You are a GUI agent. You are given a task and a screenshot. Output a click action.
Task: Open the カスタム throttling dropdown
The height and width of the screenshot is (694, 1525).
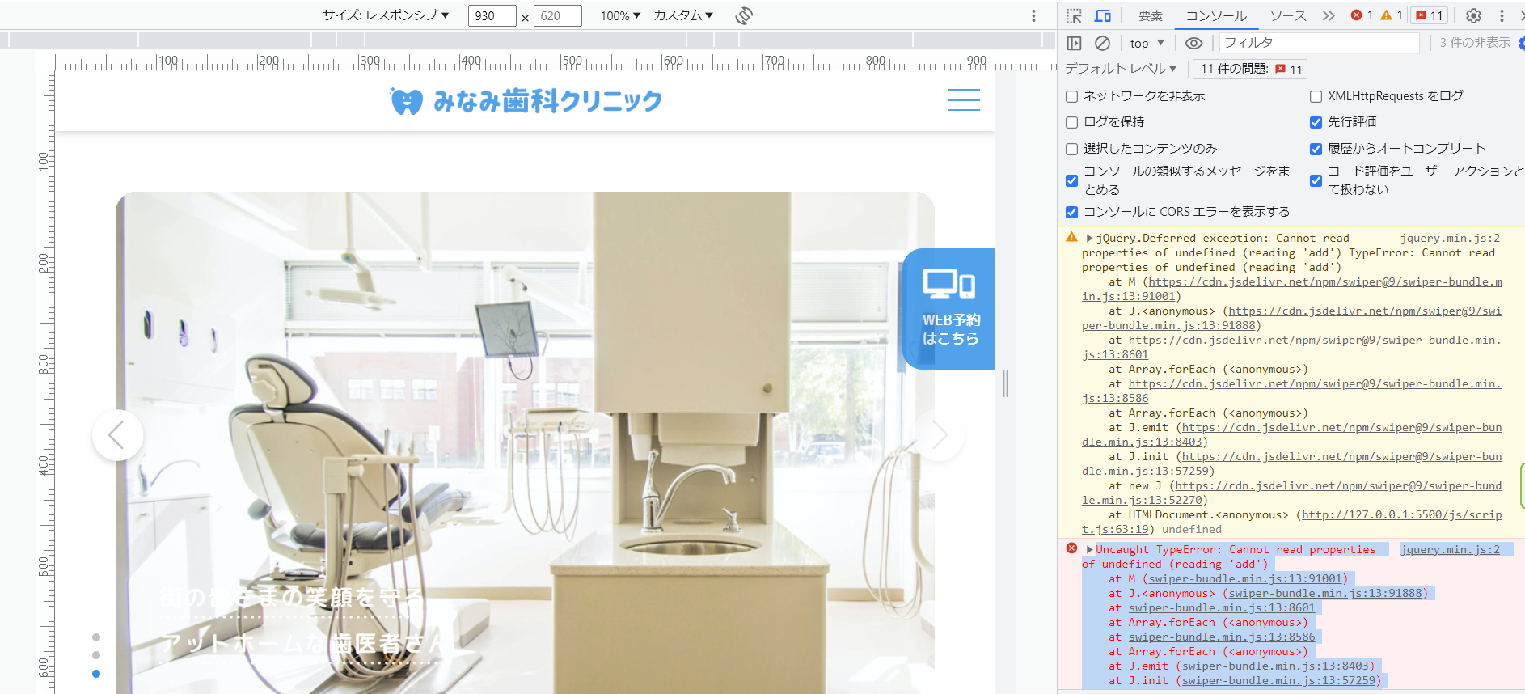point(683,15)
